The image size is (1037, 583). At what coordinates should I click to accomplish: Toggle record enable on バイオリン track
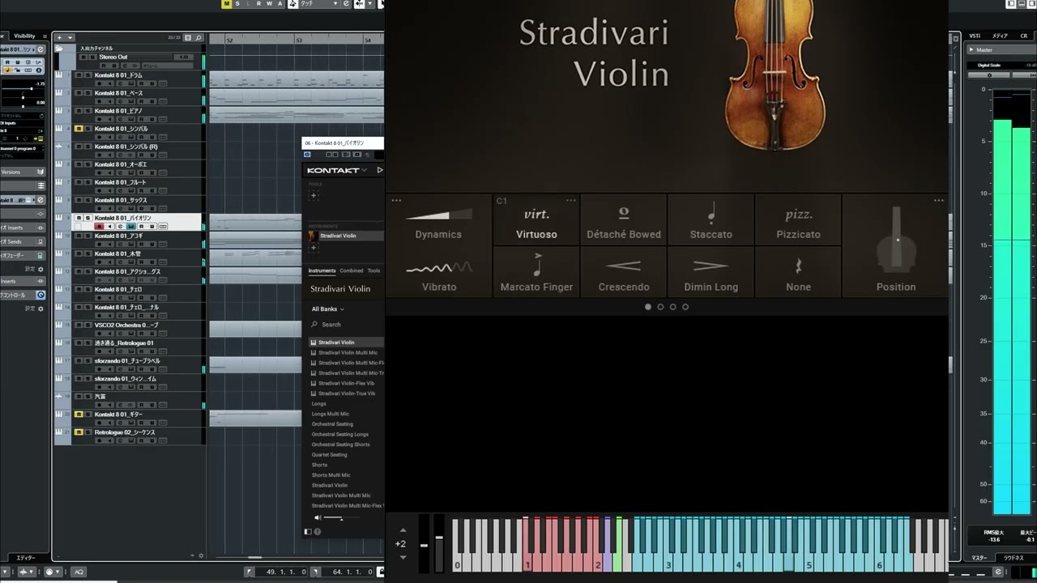click(100, 227)
